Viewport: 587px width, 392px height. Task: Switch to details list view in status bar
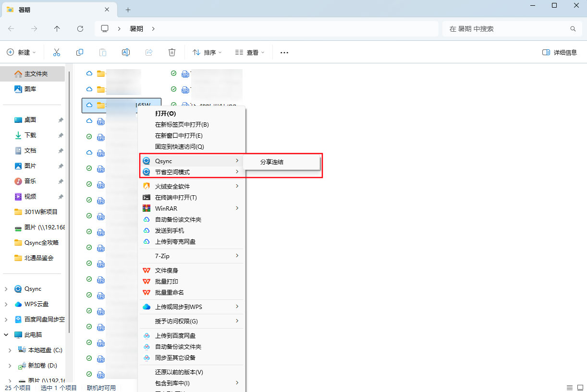[569, 387]
